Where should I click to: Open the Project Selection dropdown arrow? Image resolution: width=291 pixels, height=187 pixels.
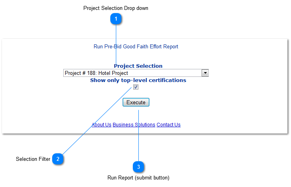205,73
